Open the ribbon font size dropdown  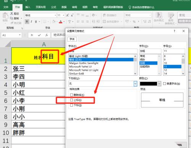click(x=63, y=15)
